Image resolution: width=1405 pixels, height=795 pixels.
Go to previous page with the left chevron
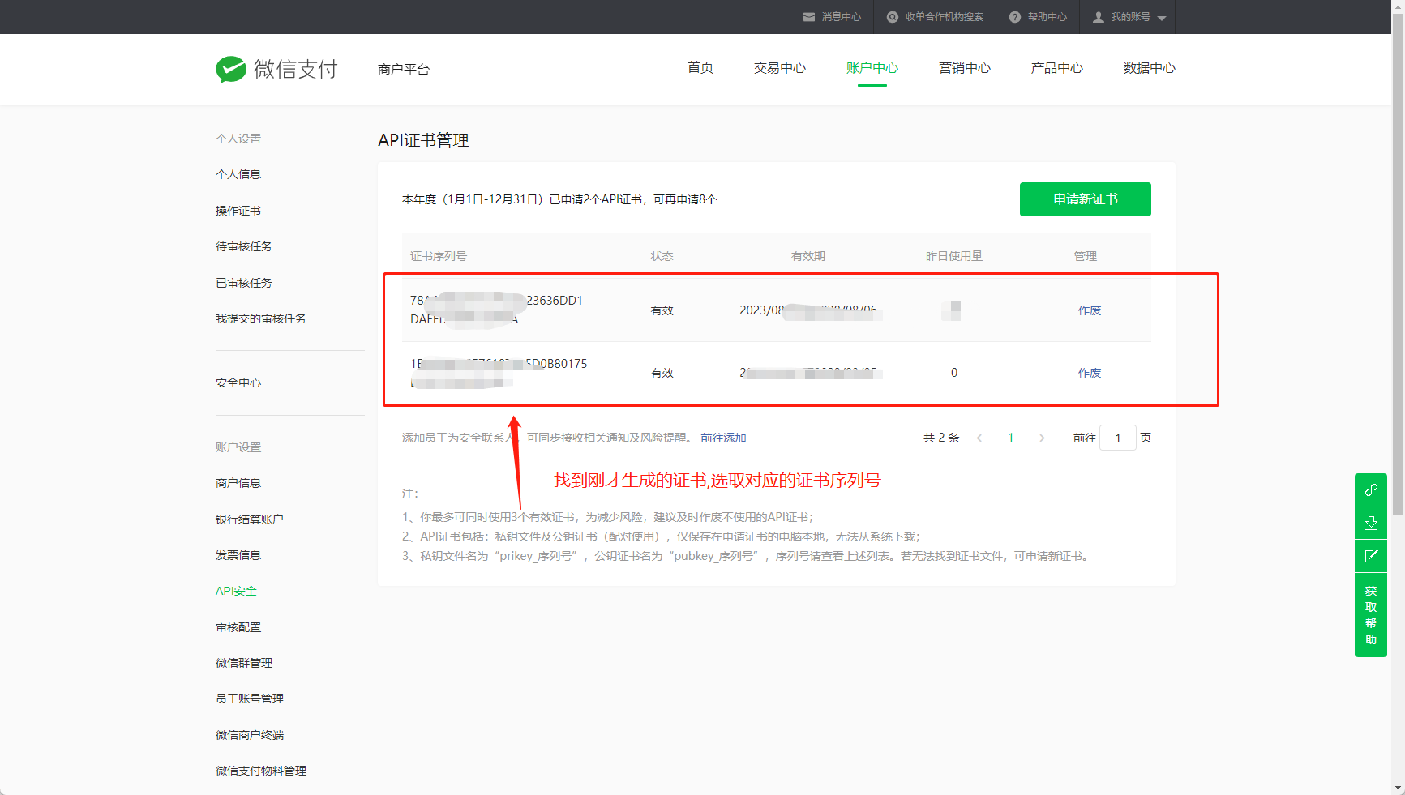pos(979,438)
